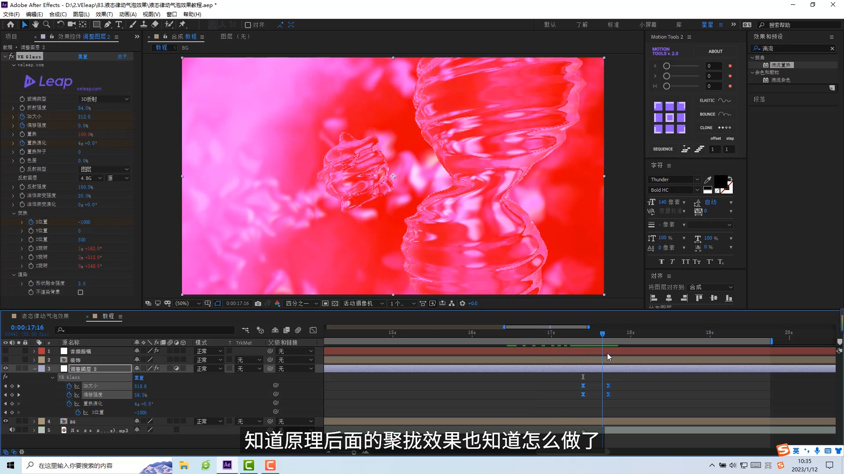Click the Bounce easing icon
Screen dimensions: 844x474
pos(724,114)
